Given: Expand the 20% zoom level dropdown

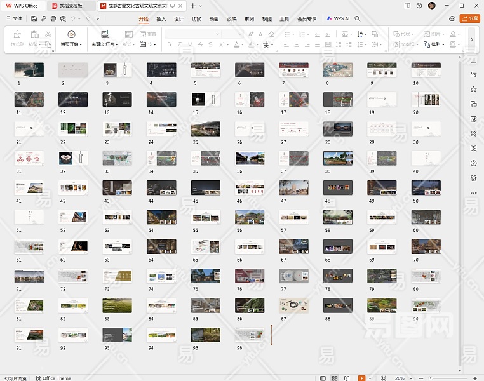Looking at the screenshot, I should [x=412, y=378].
